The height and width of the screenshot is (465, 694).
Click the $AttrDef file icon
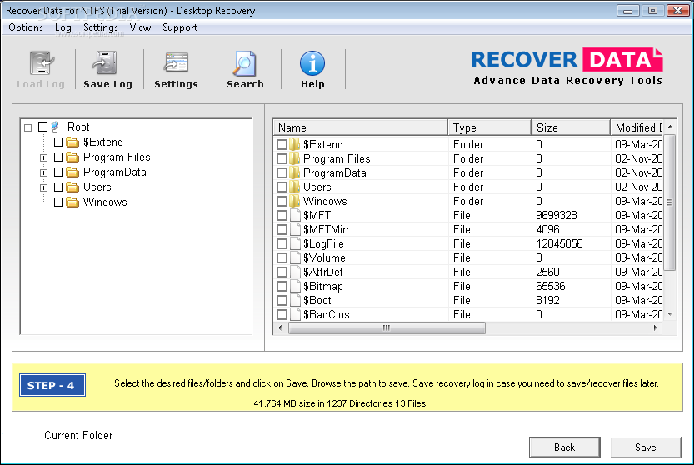coord(295,272)
